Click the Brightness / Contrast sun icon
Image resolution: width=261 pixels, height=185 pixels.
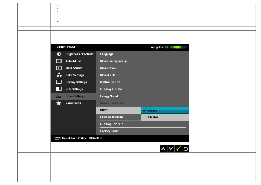click(x=59, y=54)
